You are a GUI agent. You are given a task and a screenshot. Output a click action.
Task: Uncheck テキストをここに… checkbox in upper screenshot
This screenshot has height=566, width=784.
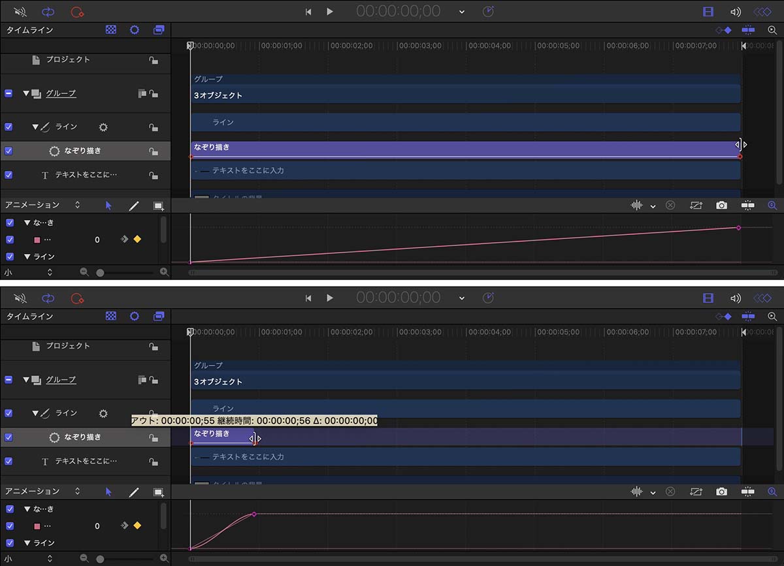pyautogui.click(x=8, y=175)
